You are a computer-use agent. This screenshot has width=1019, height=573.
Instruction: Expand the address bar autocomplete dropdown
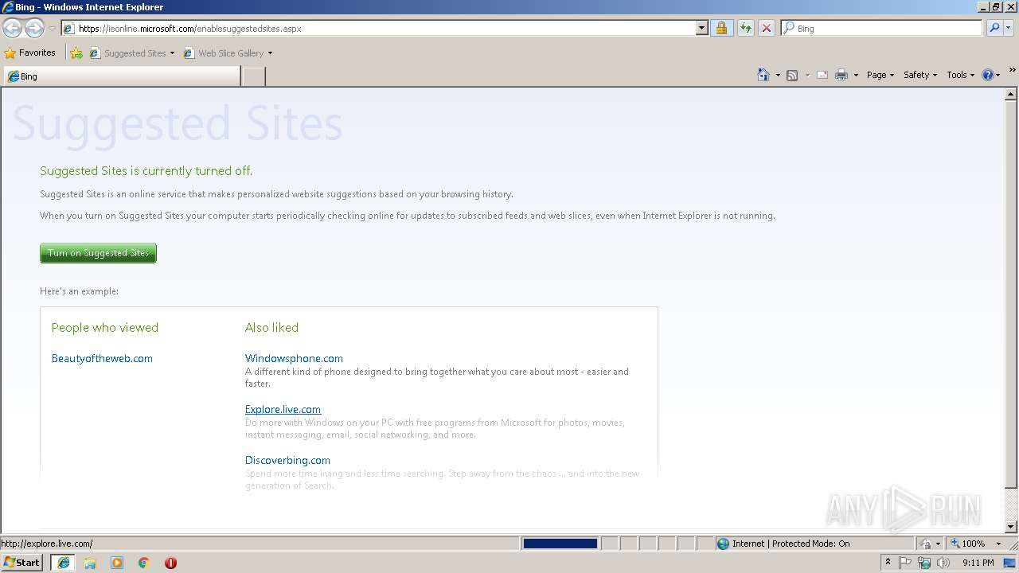coord(701,28)
